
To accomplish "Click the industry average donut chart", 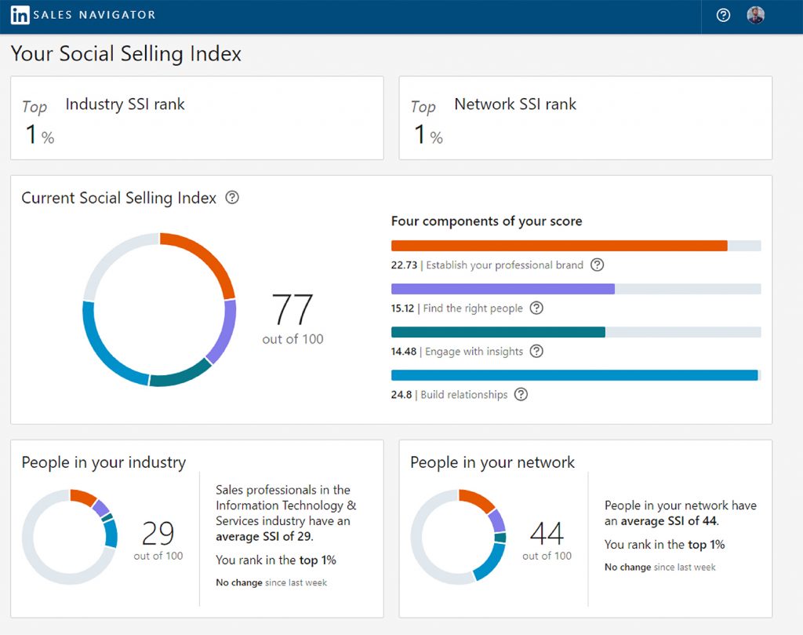I will pos(70,537).
